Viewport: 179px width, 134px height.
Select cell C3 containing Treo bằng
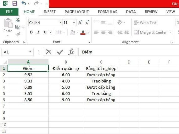click(x=101, y=81)
